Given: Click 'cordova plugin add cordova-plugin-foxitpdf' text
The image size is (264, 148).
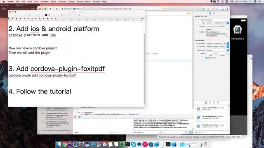Looking at the screenshot, I should point(42,76).
